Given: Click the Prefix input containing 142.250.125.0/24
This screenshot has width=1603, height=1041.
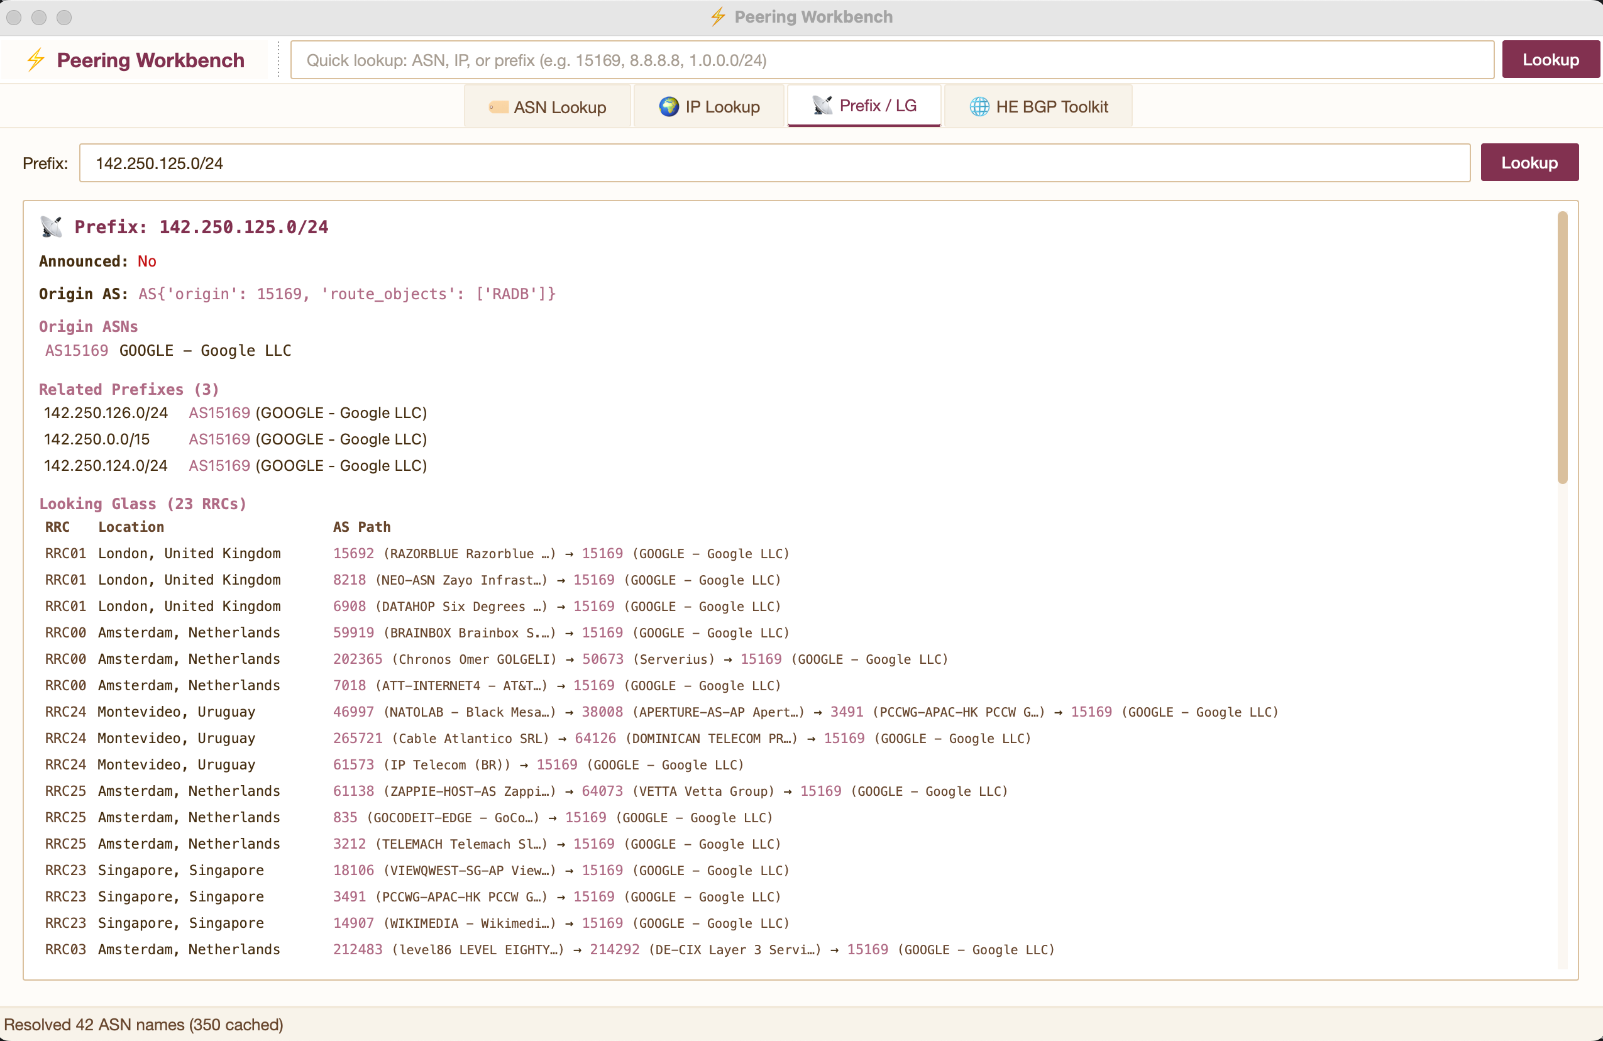Looking at the screenshot, I should (774, 163).
